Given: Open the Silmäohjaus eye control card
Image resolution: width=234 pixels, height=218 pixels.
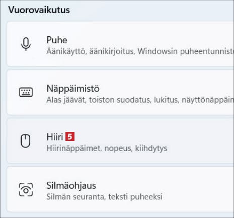Looking at the screenshot, I should (120, 189).
